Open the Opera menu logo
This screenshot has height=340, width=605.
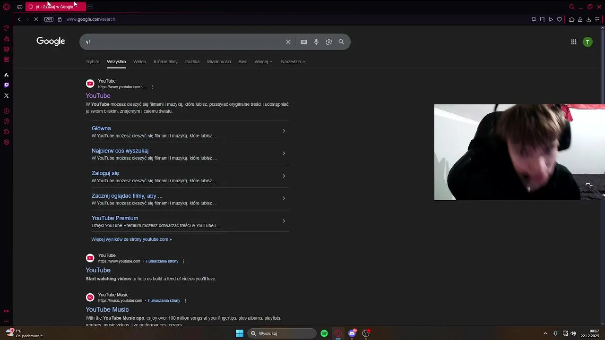[7, 7]
